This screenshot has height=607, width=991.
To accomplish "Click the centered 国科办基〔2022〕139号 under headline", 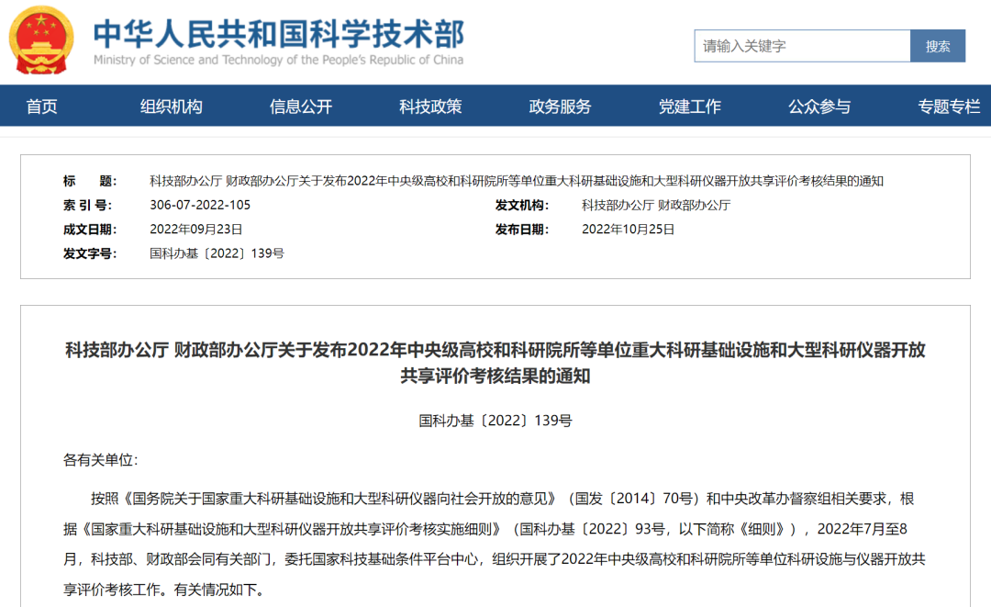I will (x=495, y=421).
